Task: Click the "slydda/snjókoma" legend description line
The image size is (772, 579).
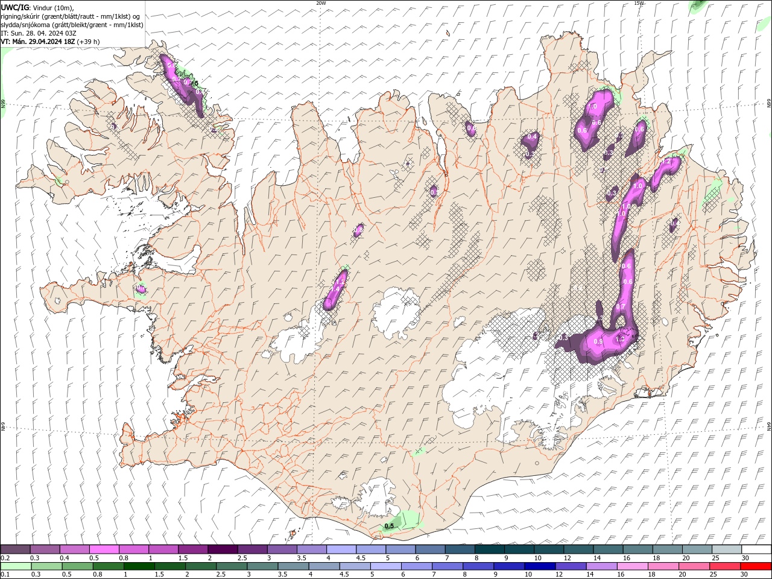Action: (72, 25)
